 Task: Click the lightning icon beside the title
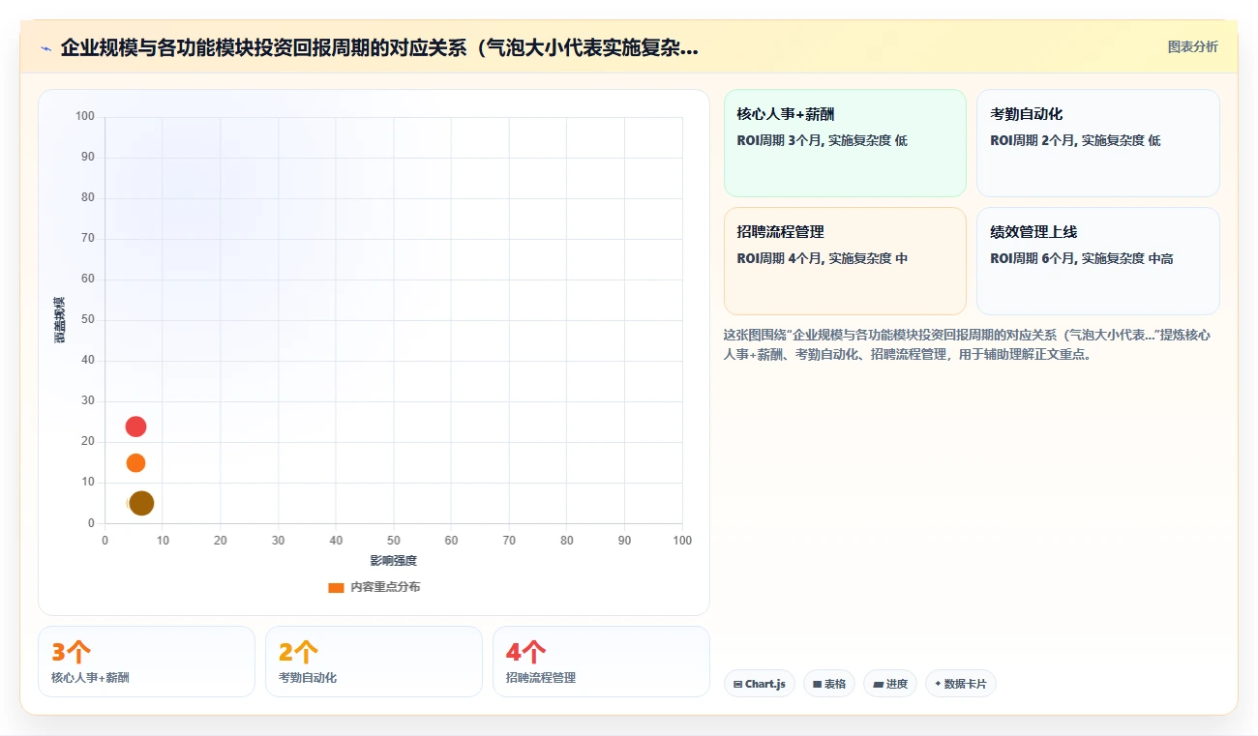(45, 47)
